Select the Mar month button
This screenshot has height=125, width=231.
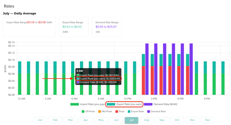pos(70,120)
